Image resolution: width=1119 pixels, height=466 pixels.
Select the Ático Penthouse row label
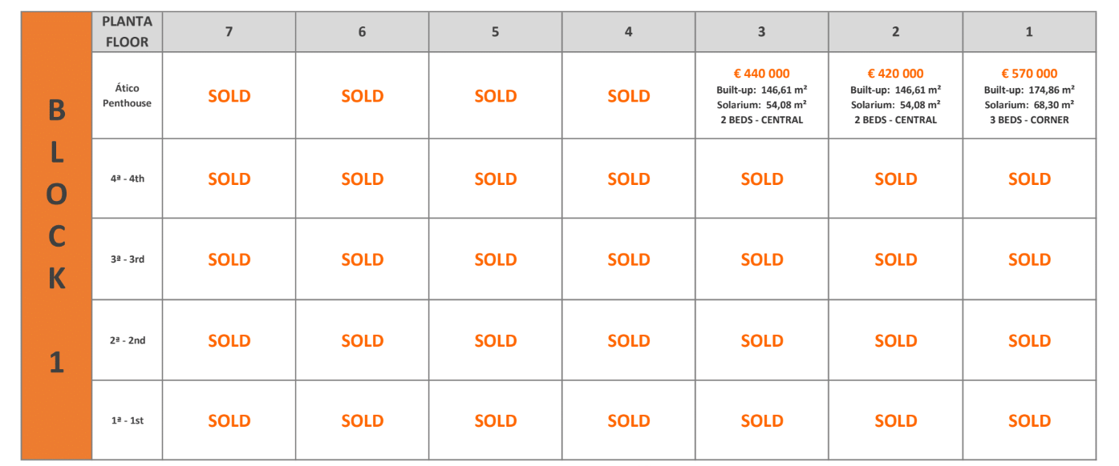pyautogui.click(x=127, y=96)
